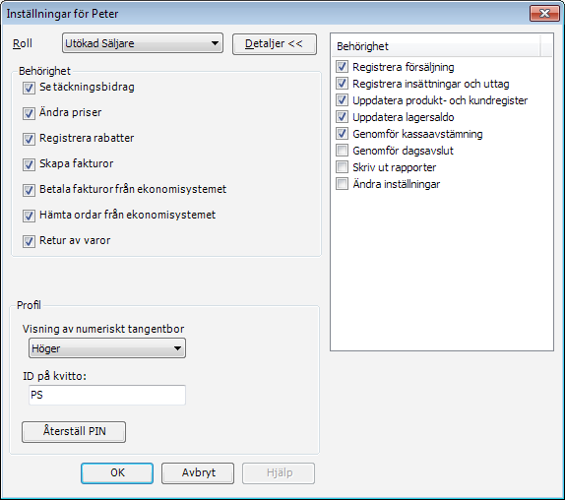
Task: Toggle Genomför kassaavstämning checkbox
Action: [342, 134]
